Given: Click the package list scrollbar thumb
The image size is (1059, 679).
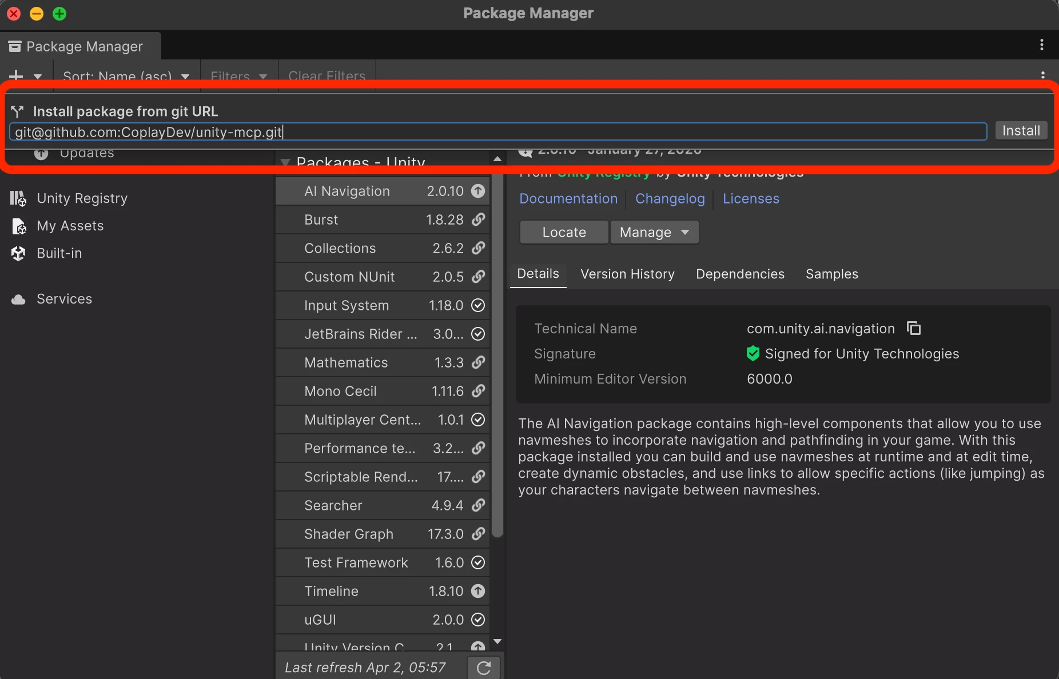Looking at the screenshot, I should point(497,354).
